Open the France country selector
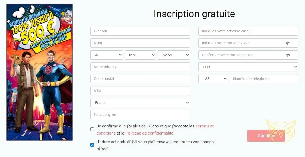Screen dimensions: 305x157 click(140, 103)
